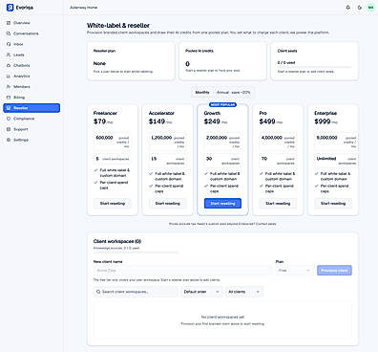Focus the New client name field
Screen dimensions: 378x352
[x=182, y=271]
